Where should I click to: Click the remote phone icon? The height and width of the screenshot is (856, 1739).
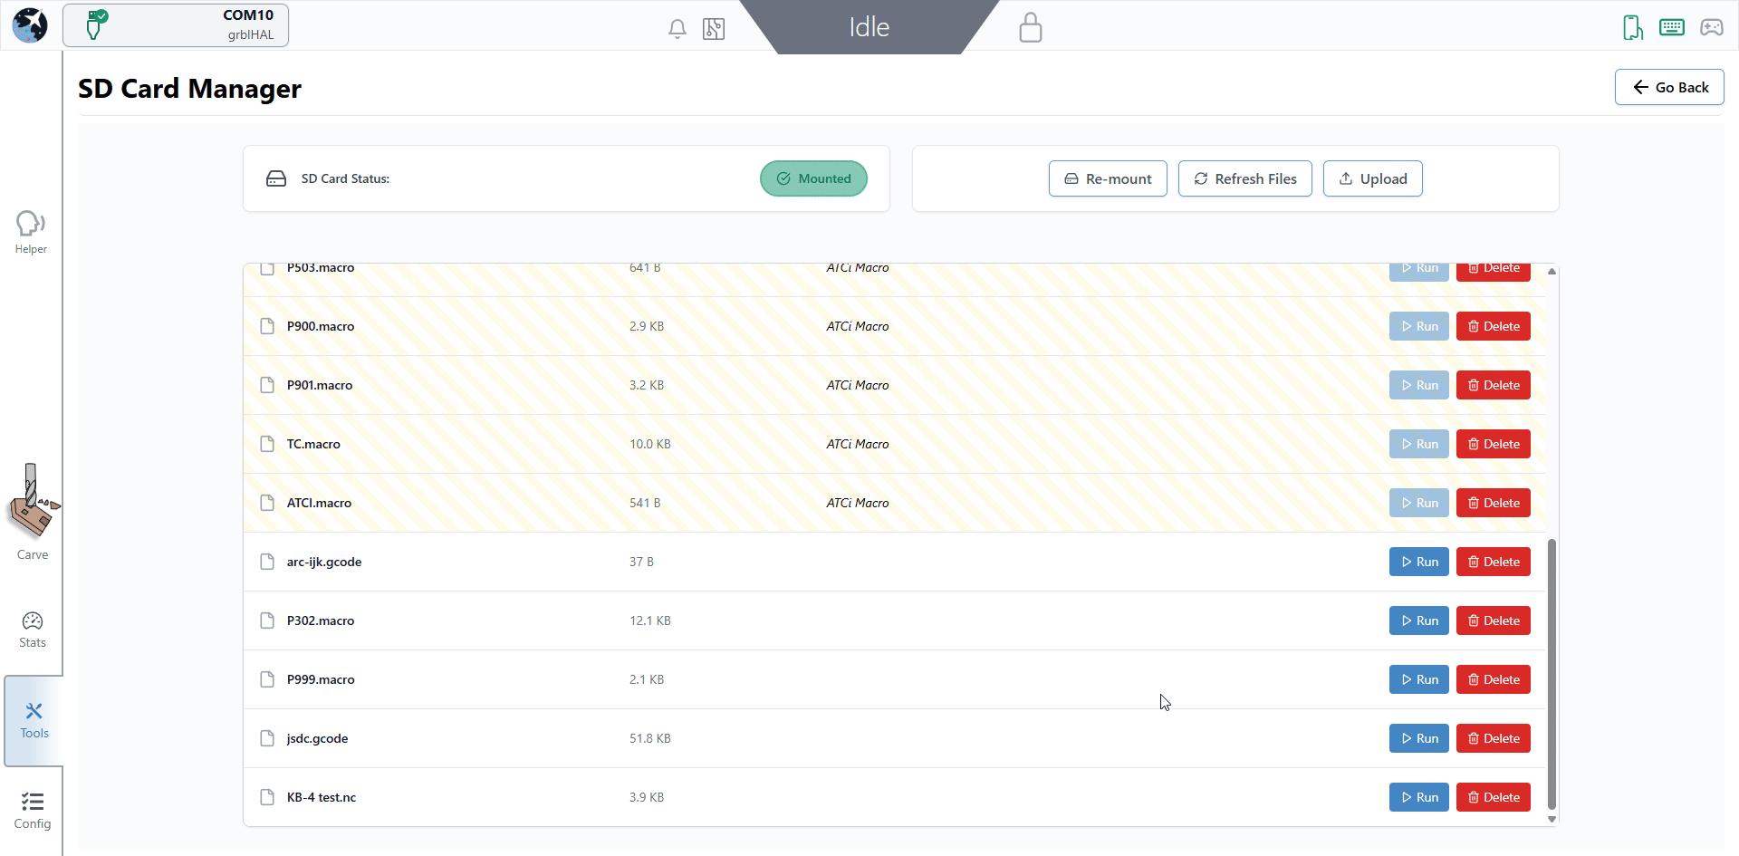click(x=1632, y=27)
